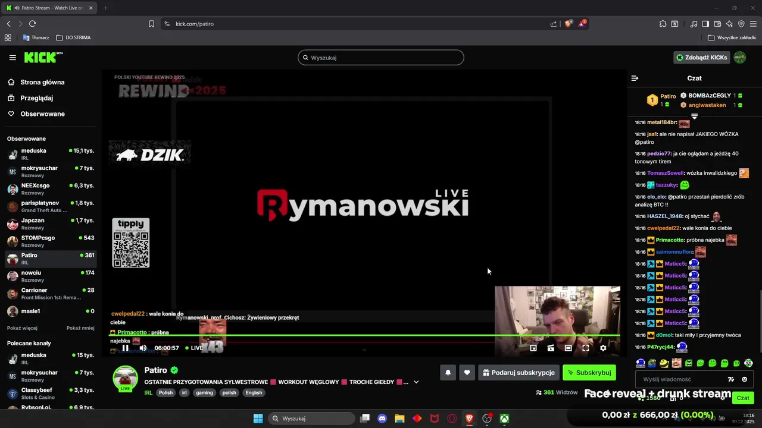Open the IRL category link

point(148,392)
